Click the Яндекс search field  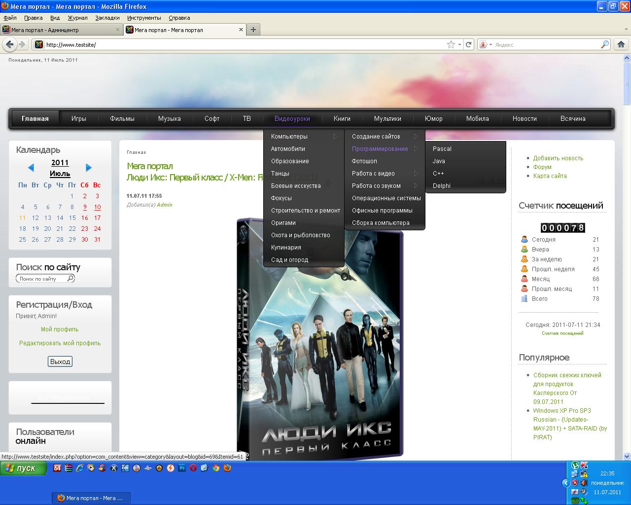coord(546,44)
